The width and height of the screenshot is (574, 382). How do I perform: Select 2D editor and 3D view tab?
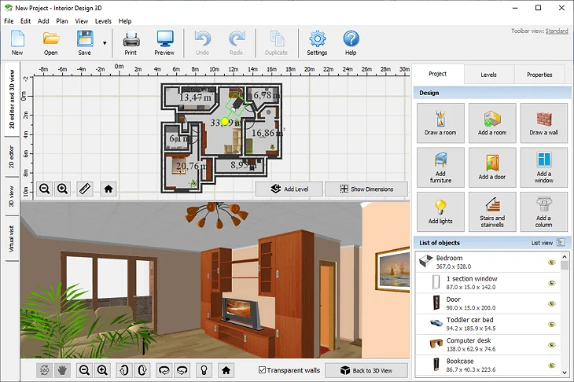point(12,99)
